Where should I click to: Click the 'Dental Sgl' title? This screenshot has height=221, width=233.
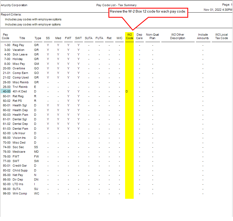[20, 119]
